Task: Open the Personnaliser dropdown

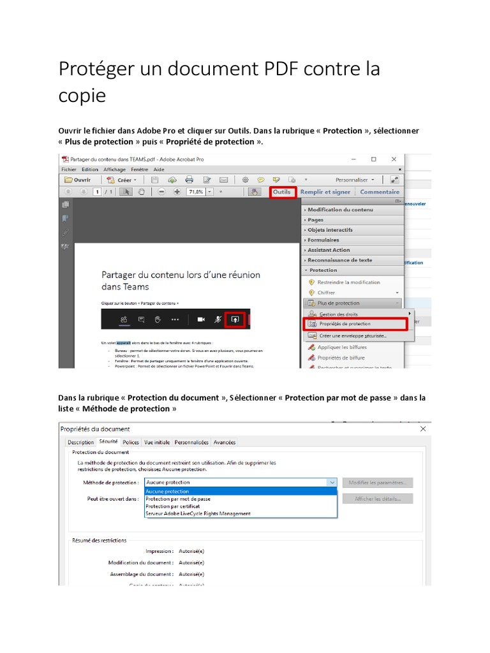Action: coord(355,180)
